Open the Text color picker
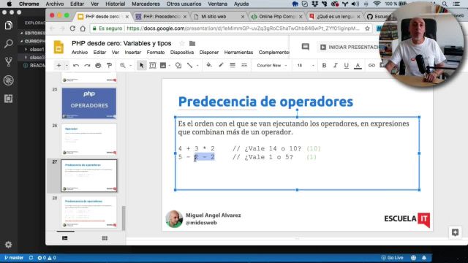Screen dimensions: 468x263 tap(358, 66)
